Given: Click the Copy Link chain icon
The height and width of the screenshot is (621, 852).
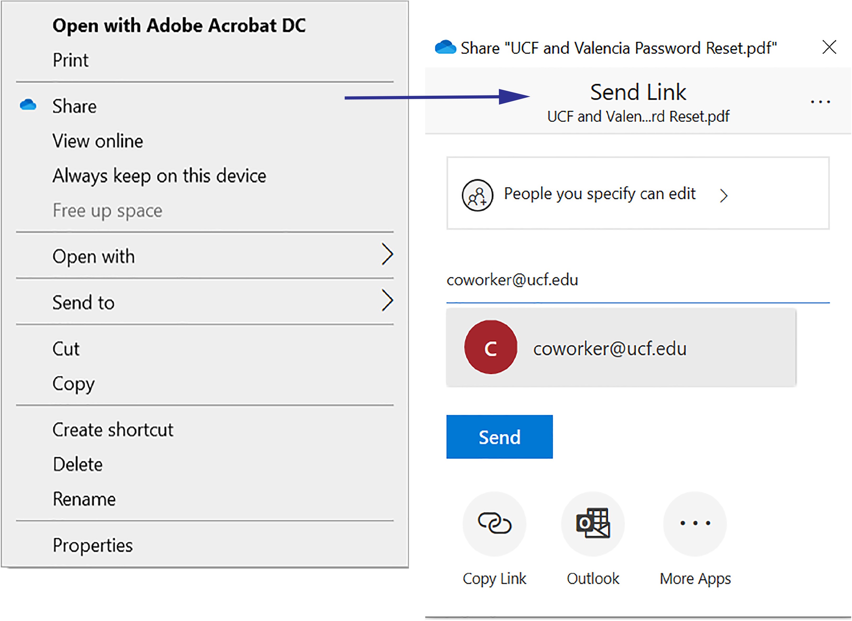Looking at the screenshot, I should click(x=494, y=523).
